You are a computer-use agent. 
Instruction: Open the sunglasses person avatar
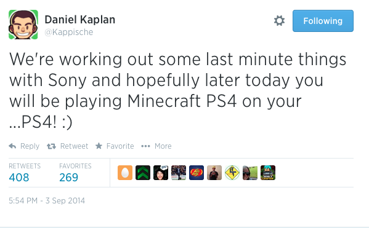pos(250,173)
